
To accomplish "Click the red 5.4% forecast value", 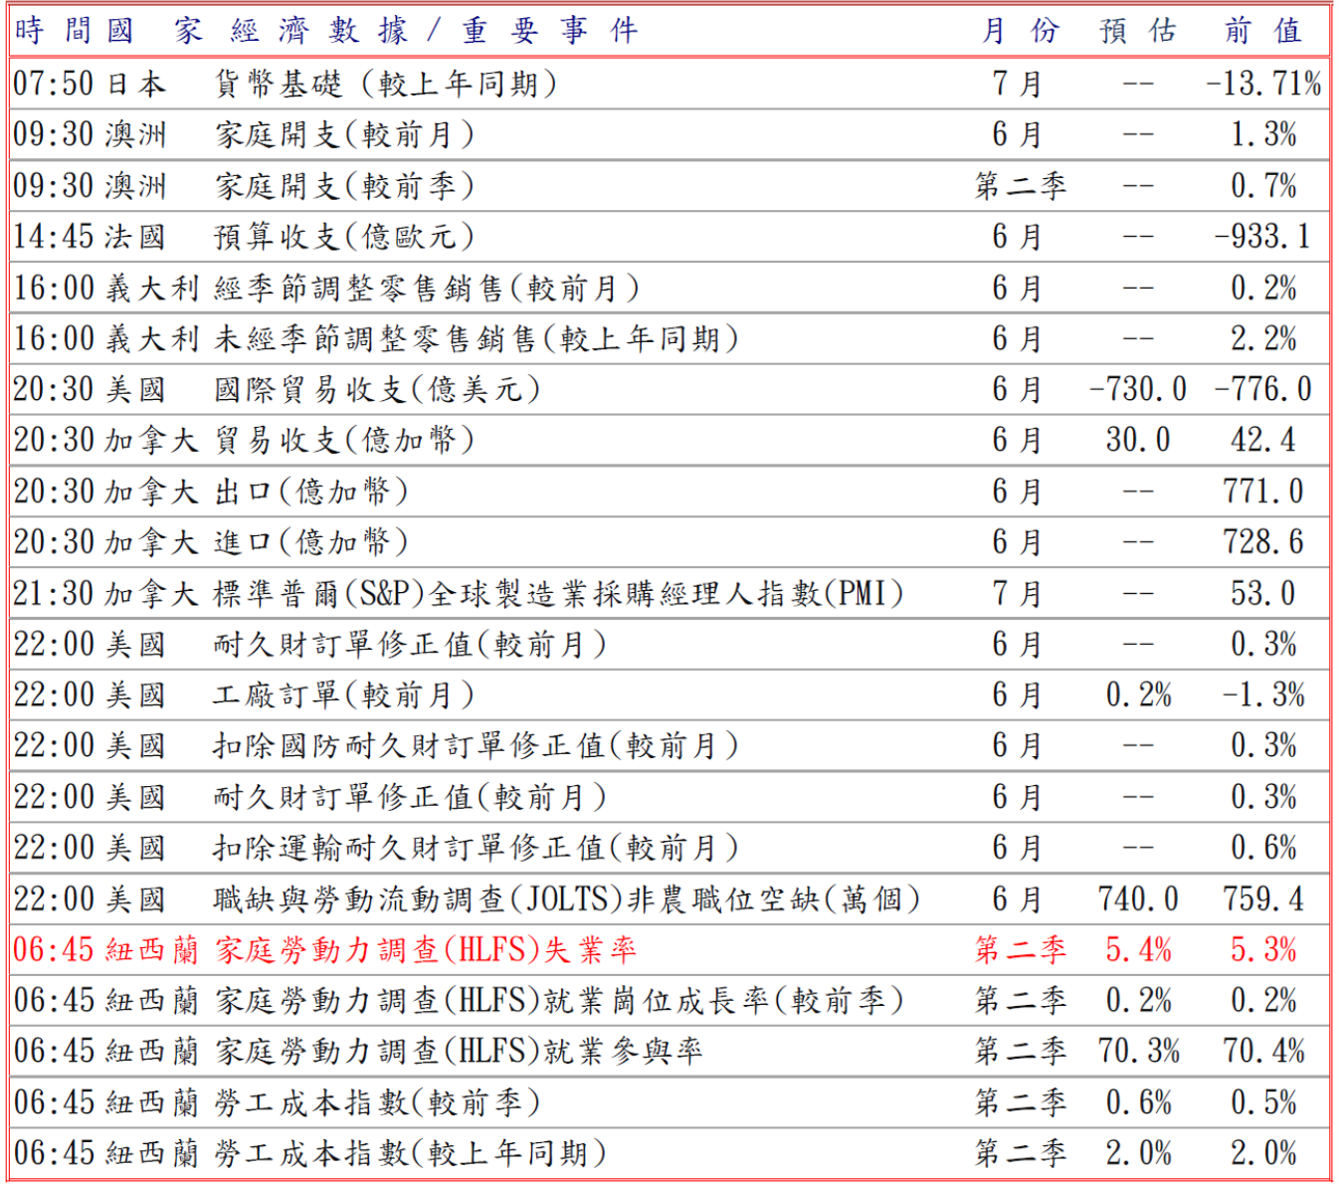I will coord(1138,949).
